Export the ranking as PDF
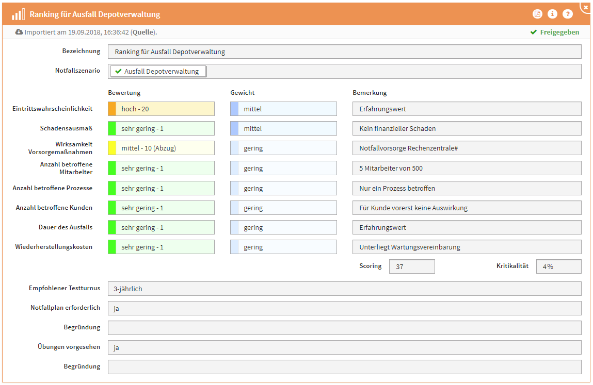 (537, 14)
